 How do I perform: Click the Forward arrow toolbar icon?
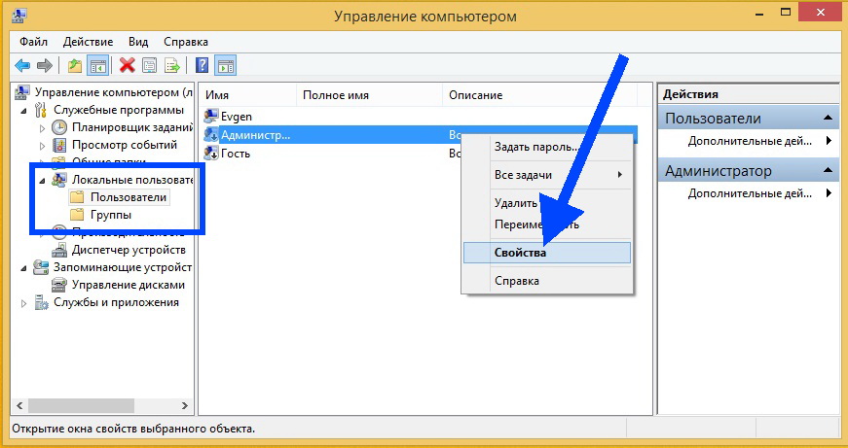click(45, 66)
